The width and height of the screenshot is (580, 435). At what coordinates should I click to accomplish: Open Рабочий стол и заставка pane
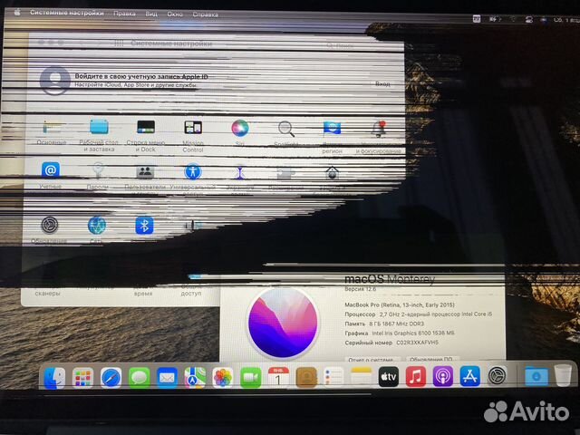pos(99,135)
